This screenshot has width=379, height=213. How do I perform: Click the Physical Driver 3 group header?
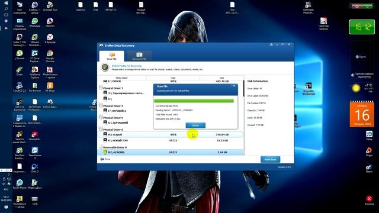click(113, 88)
